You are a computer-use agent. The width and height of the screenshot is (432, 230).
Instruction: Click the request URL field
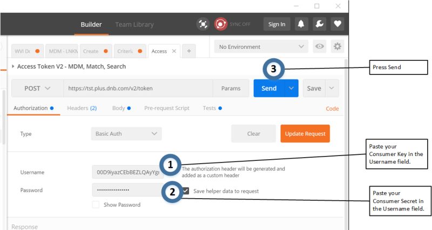click(138, 89)
